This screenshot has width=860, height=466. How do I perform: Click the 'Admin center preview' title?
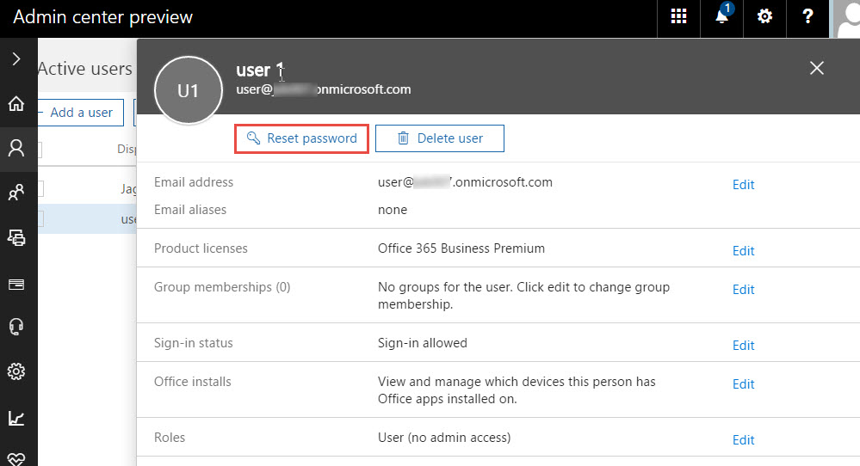(x=102, y=17)
